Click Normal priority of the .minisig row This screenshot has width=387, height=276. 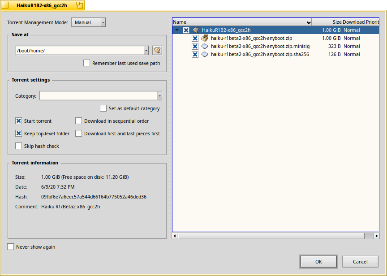coord(352,46)
